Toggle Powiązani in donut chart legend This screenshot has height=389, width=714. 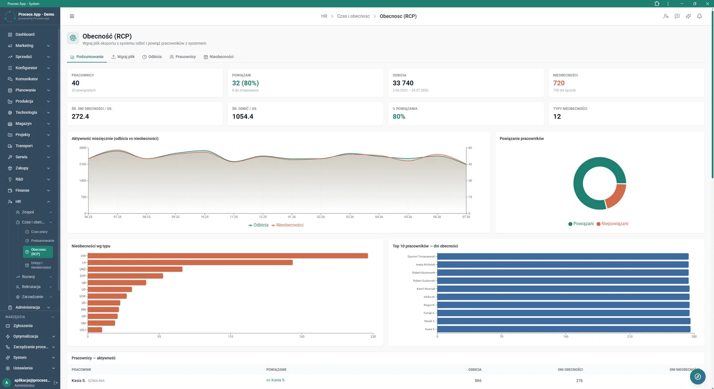[x=581, y=224]
